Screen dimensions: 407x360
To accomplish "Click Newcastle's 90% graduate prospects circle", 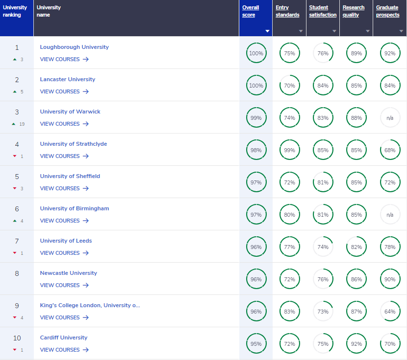I will [390, 279].
